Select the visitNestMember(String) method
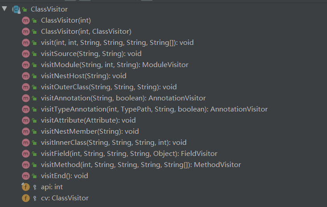 (90, 131)
